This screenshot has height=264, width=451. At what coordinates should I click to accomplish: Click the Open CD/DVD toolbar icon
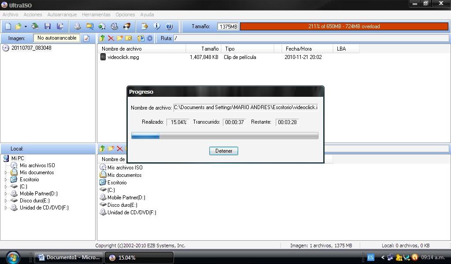35,26
